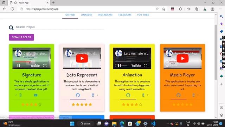
Task: Click the Search Project input field
Action: pos(60,27)
